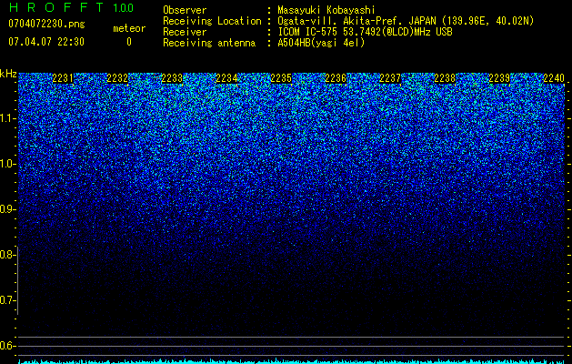Click the kHz axis unit label
The image size is (572, 364).
(8, 74)
